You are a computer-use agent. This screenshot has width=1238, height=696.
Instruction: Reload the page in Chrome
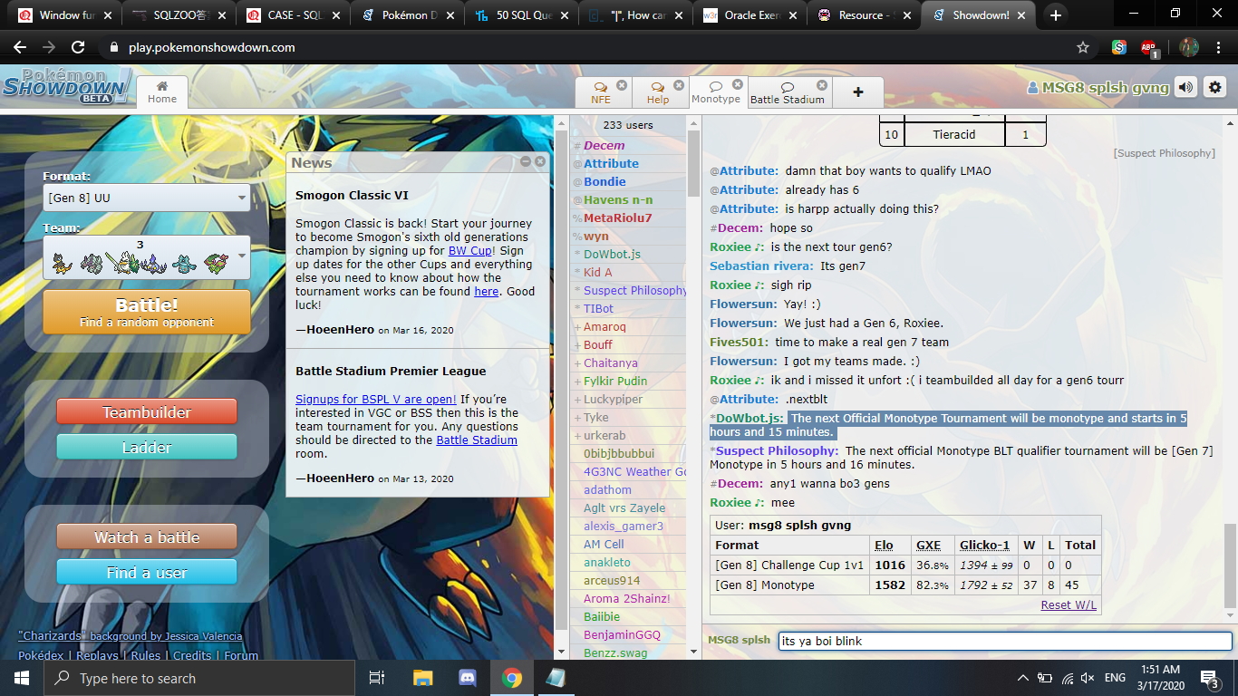pos(78,47)
